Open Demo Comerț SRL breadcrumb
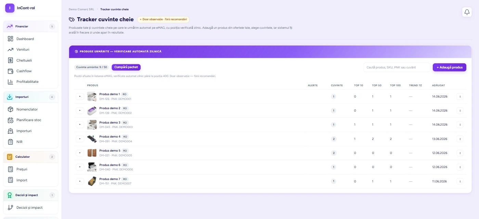This screenshot has height=219, width=479. click(x=81, y=9)
